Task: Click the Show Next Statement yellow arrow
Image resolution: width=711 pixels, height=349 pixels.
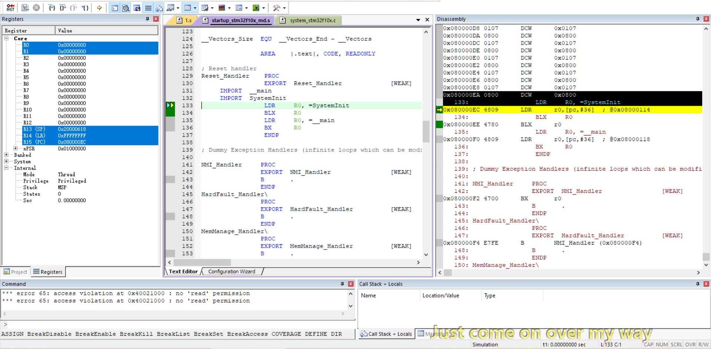Action: [x=99, y=7]
